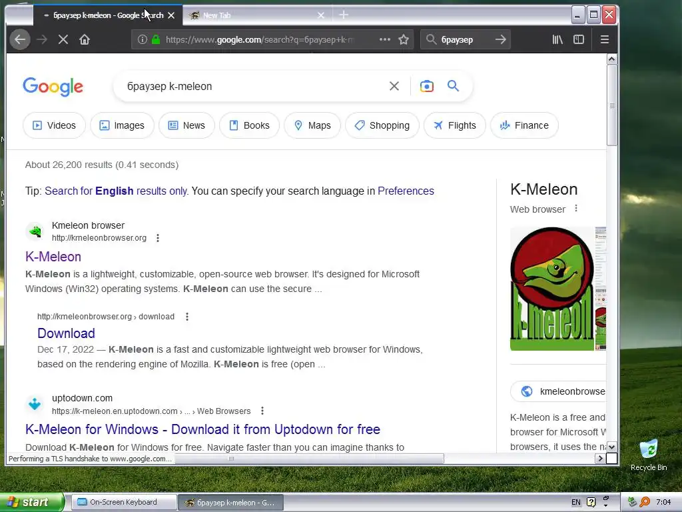682x512 pixels.
Task: Go back with the browser Back arrow
Action: pos(20,39)
